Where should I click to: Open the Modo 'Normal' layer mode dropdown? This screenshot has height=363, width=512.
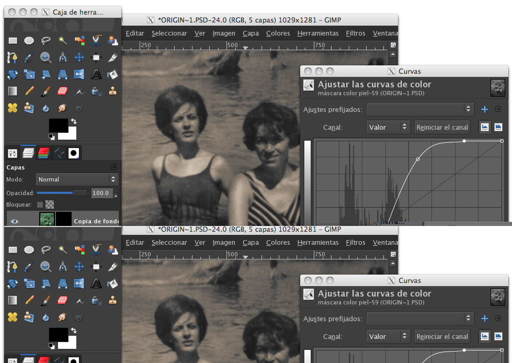click(77, 179)
